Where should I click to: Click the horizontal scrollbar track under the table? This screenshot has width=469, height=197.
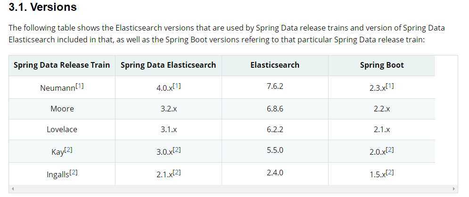coord(233,189)
